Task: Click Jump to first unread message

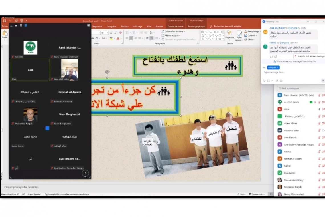Action: 309,56
